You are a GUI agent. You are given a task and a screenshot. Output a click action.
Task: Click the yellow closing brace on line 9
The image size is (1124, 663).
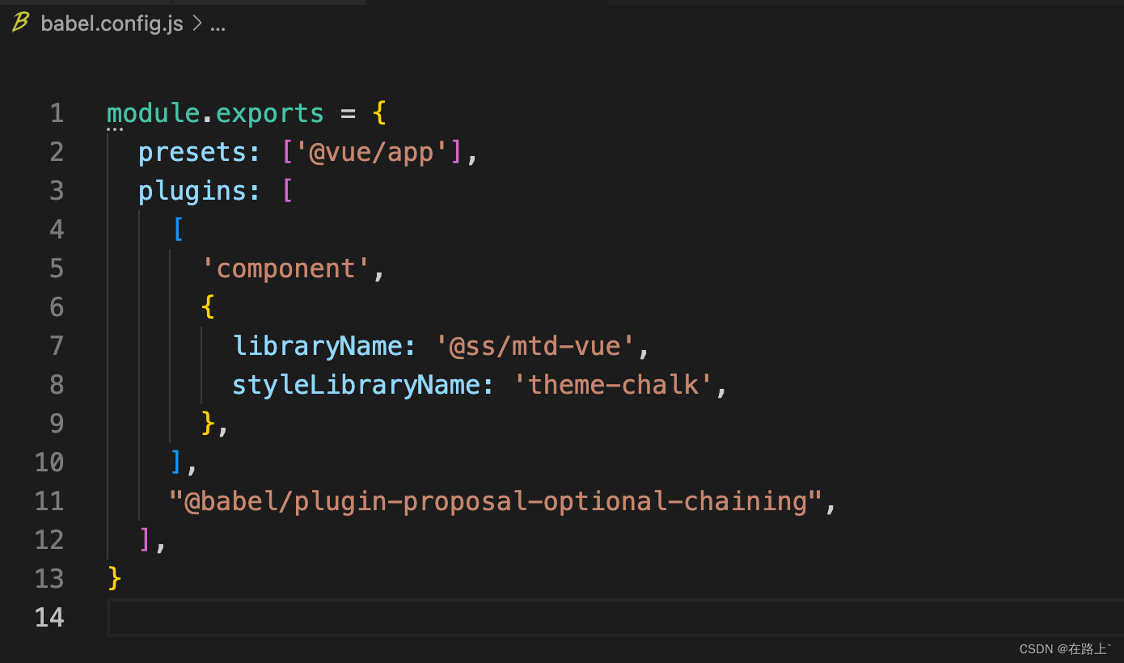209,424
